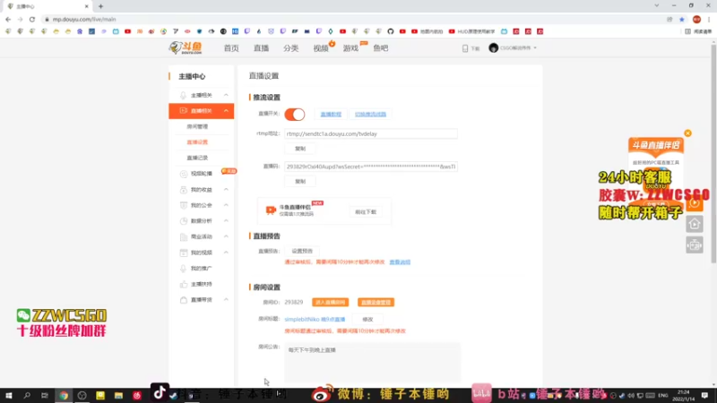Go back with the browser back arrow
Screen dimensions: 717x403
(x=8, y=19)
